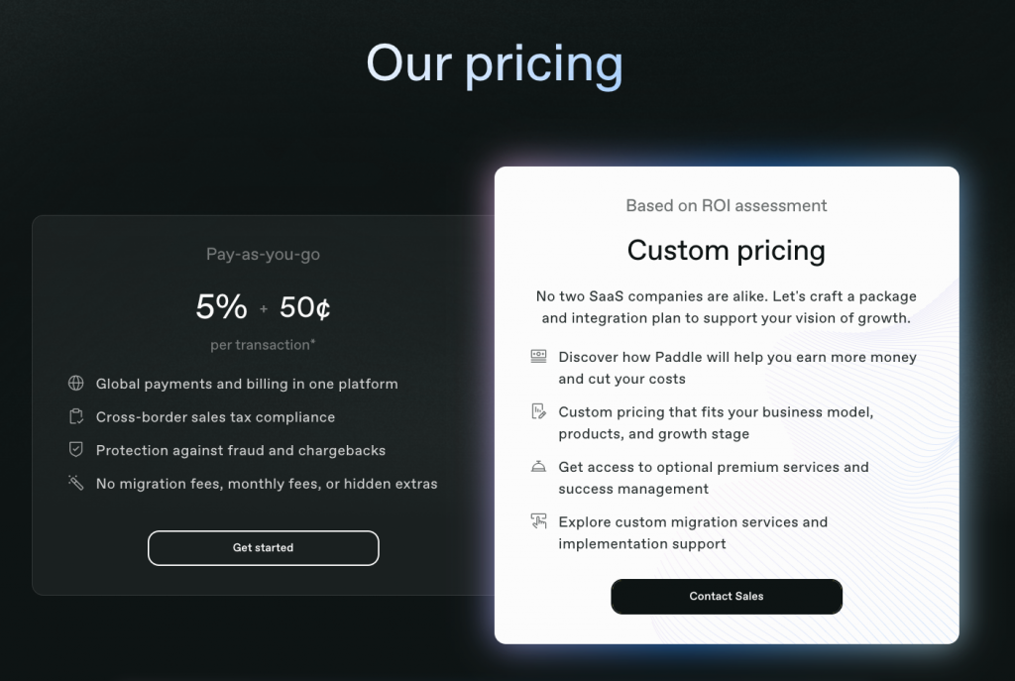Click the Pay-as-you-go plan label
The width and height of the screenshot is (1015, 681).
point(263,255)
